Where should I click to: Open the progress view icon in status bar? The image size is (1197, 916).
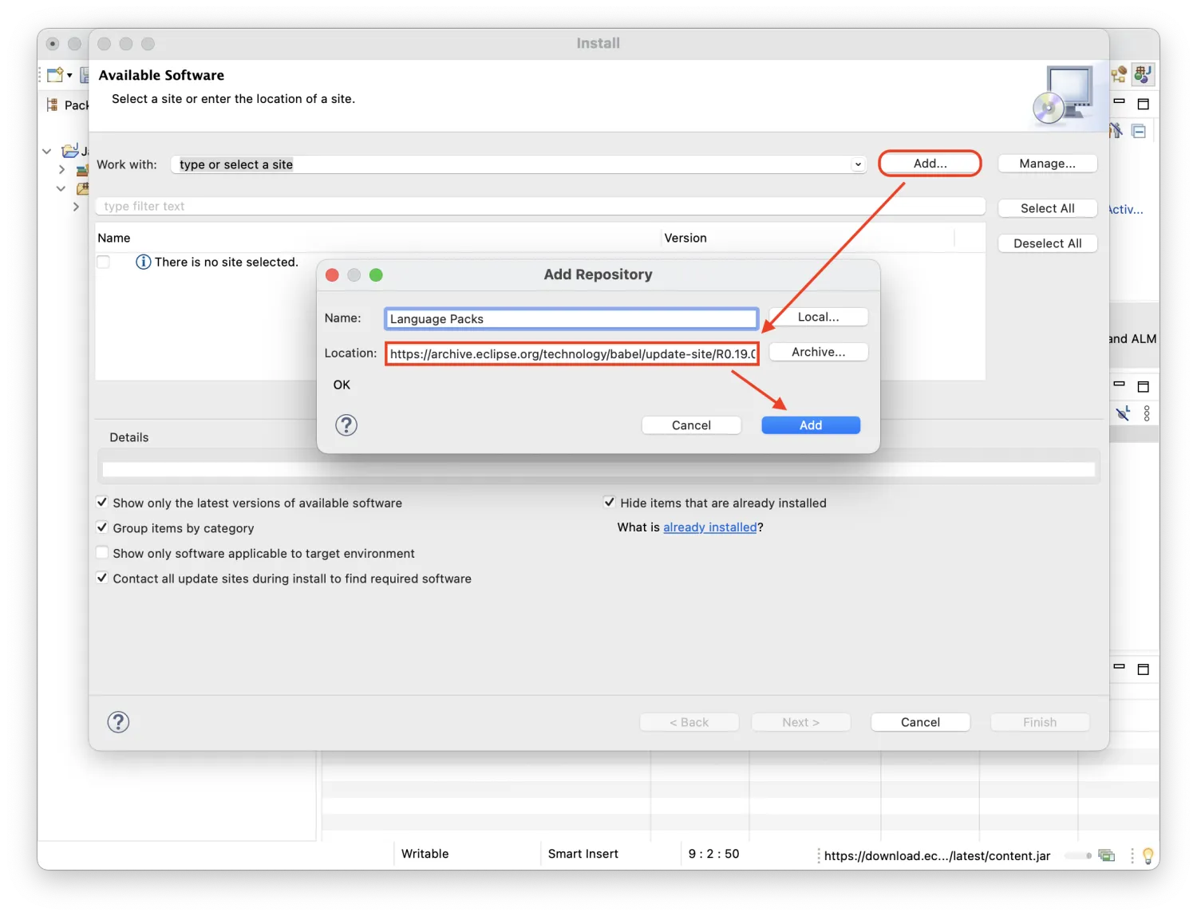pyautogui.click(x=1106, y=855)
